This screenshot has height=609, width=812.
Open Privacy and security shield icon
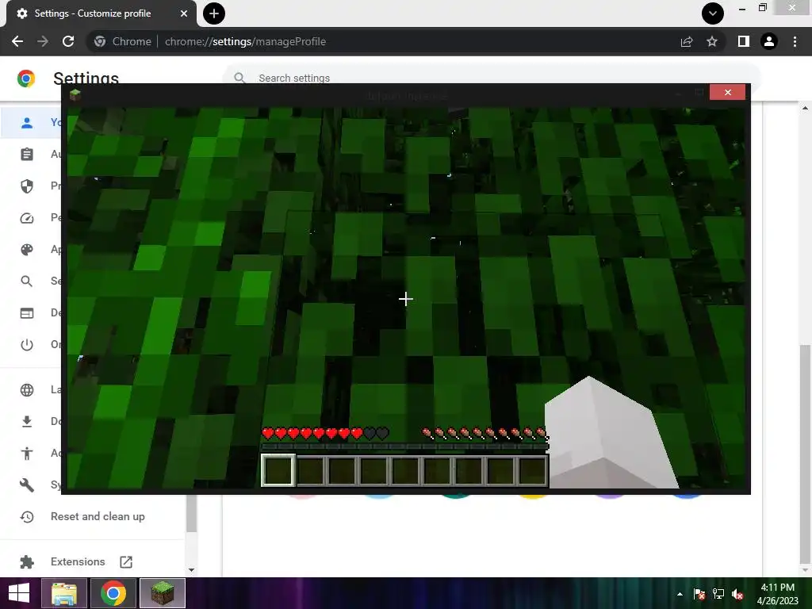click(27, 186)
